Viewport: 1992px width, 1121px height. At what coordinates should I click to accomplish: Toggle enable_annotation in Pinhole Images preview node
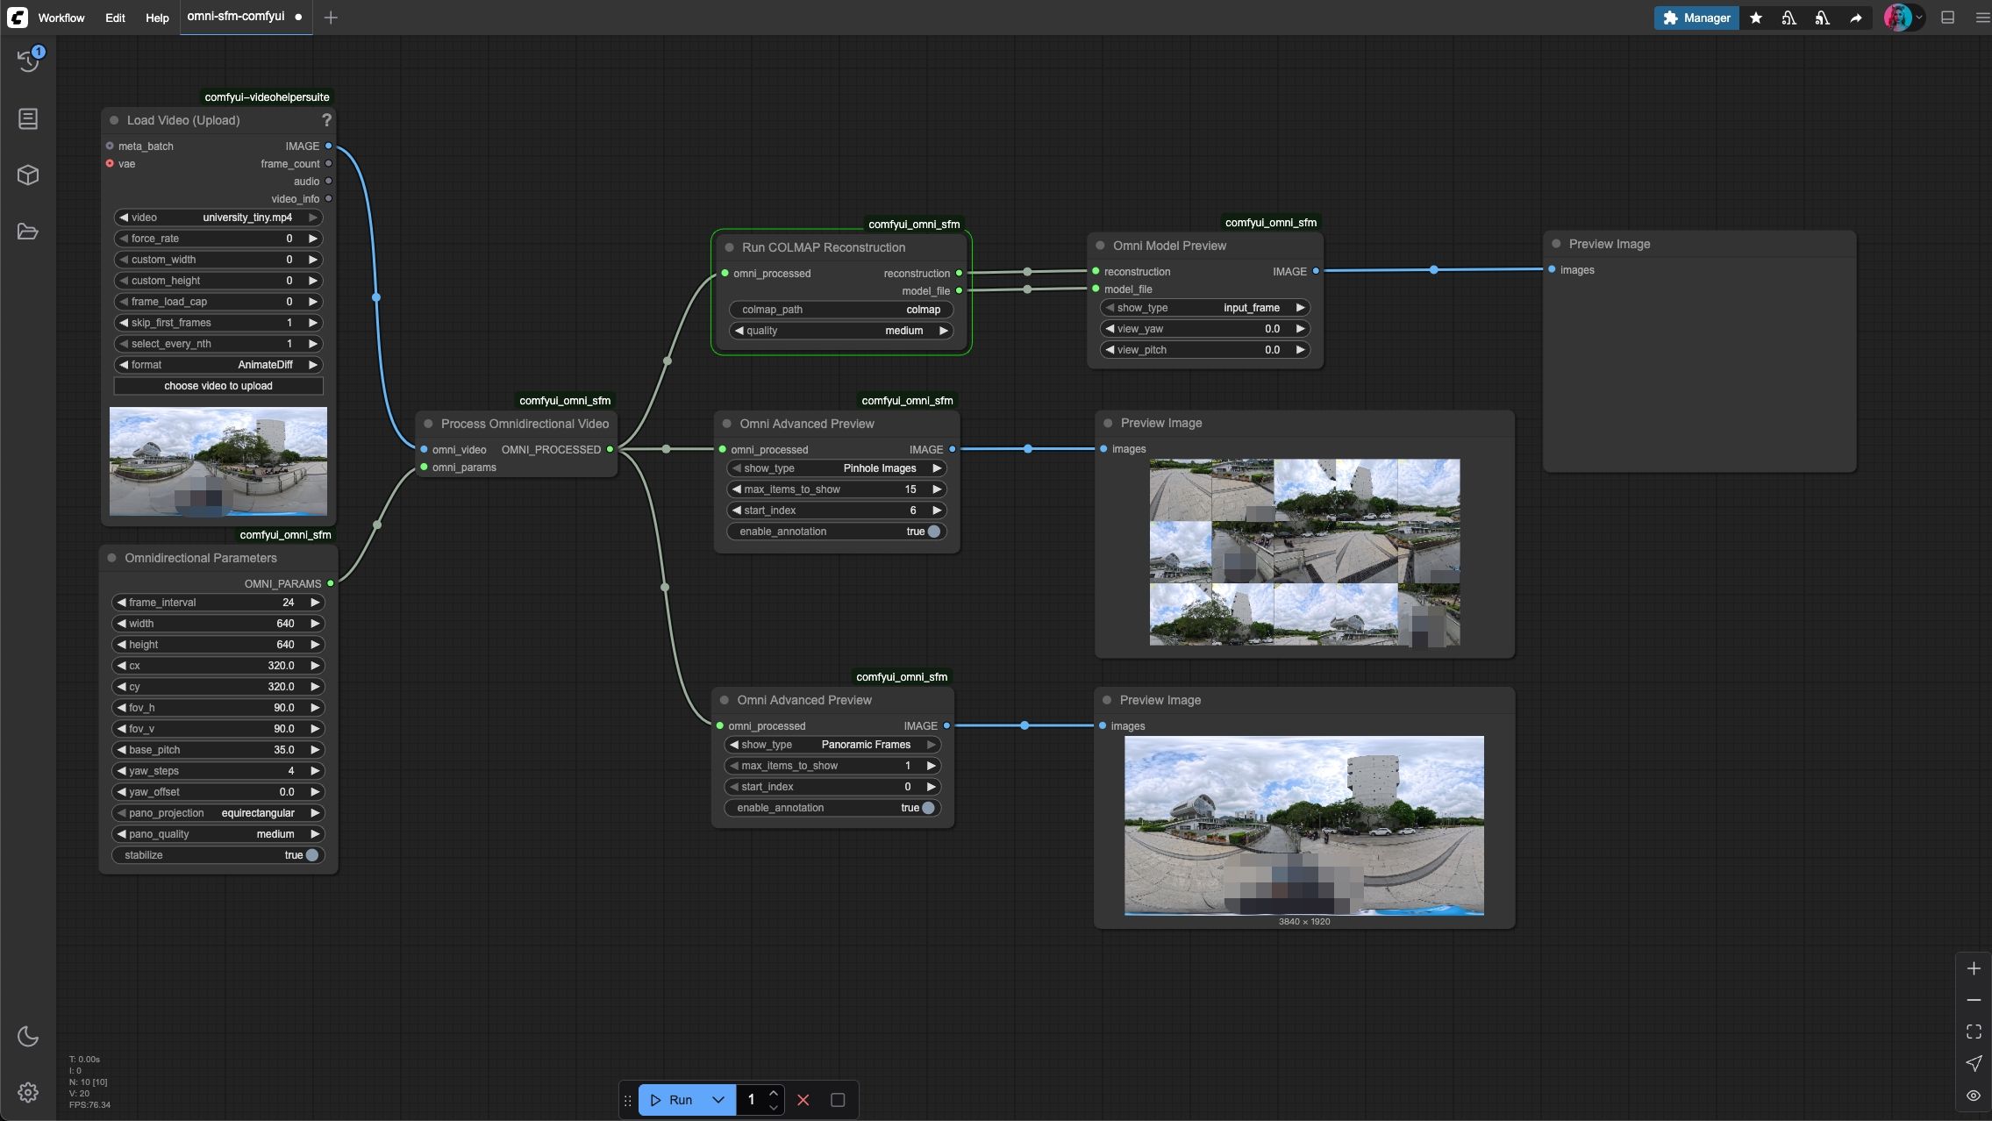pyautogui.click(x=837, y=532)
